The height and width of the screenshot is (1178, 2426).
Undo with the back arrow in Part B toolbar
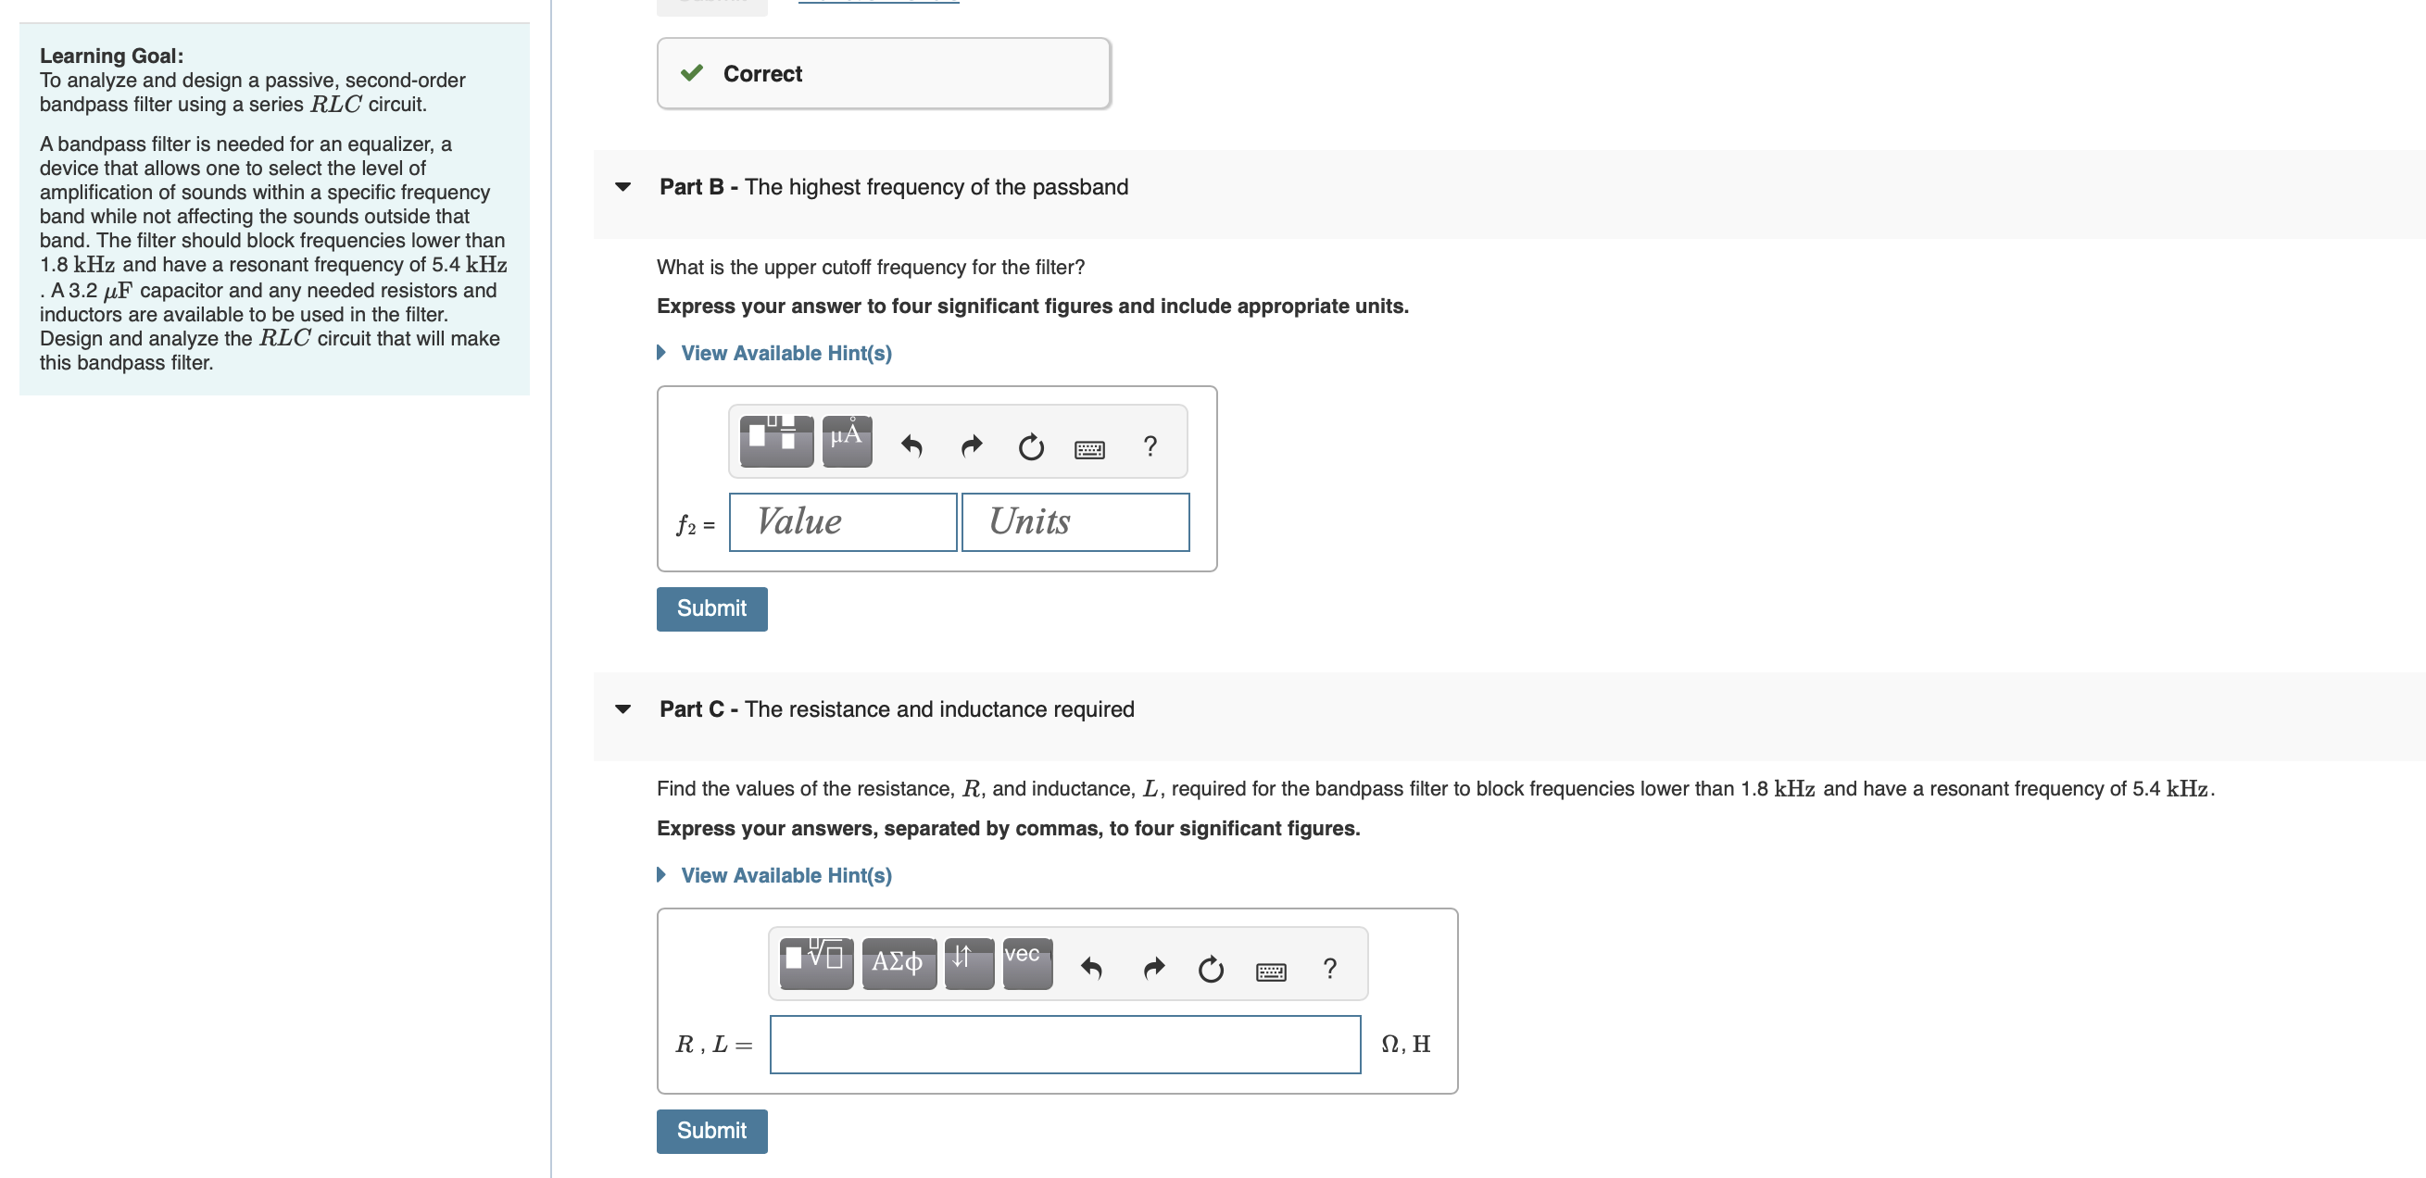coord(912,445)
